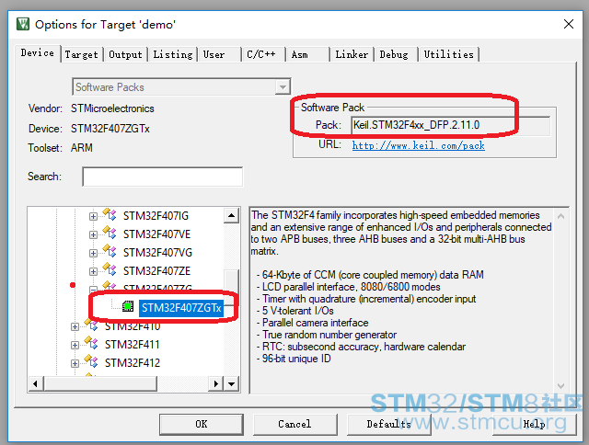Select STM32F407IG in the device tree
The height and width of the screenshot is (445, 589).
(156, 216)
